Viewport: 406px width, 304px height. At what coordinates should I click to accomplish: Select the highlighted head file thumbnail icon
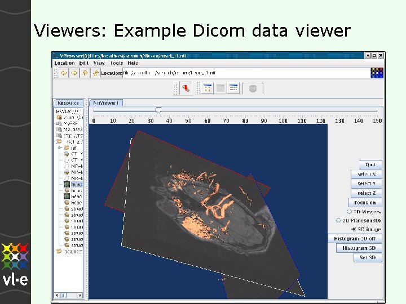[x=67, y=184]
